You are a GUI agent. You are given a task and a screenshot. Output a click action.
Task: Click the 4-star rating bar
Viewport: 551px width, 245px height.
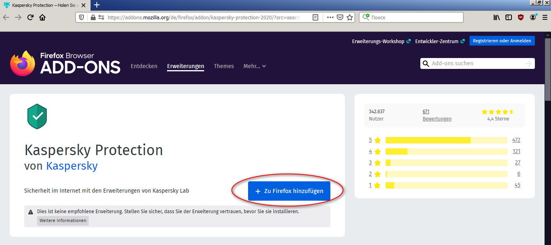click(x=447, y=152)
